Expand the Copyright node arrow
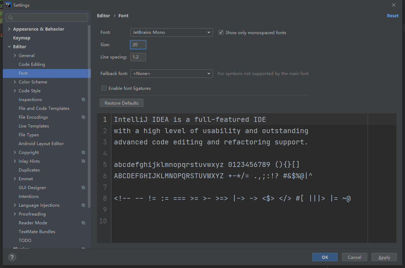This screenshot has height=268, width=405. pyautogui.click(x=15, y=152)
